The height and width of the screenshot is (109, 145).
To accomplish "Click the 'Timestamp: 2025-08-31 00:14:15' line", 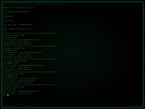I will [17, 83].
